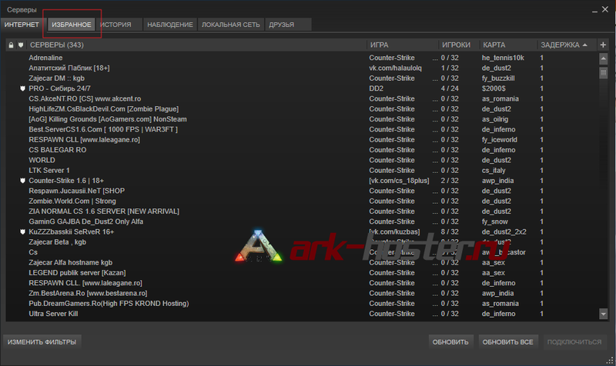Viewport: 616px width, 366px height.
Task: Select RESPAWN CLL [www.laleagane.ro] server
Action: coord(301,140)
